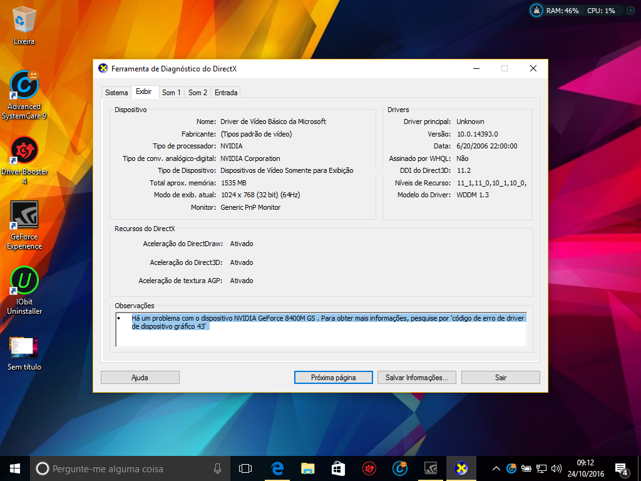
Task: Click the 'NVIDIA Corporation' value
Action: pos(250,158)
